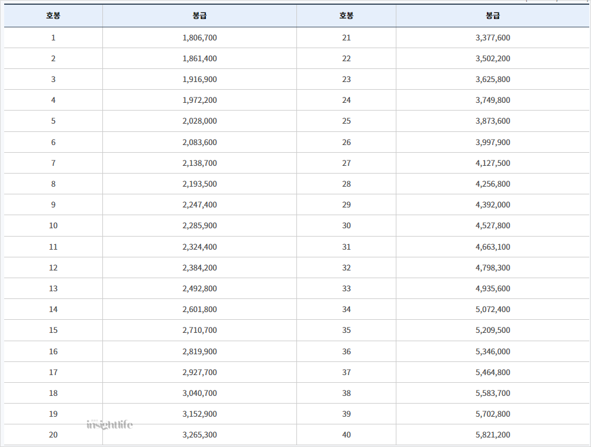
Task: Click the value 2,083,600
Action: coord(199,142)
